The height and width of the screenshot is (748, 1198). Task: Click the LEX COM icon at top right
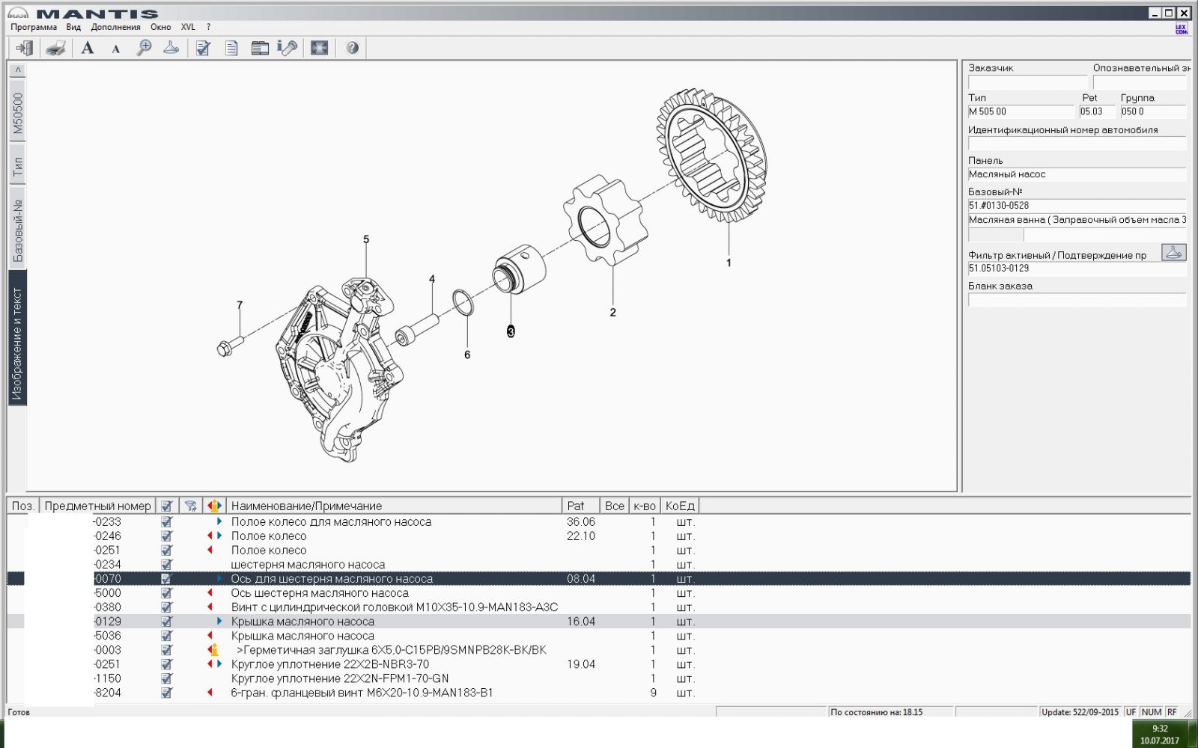click(x=1182, y=28)
